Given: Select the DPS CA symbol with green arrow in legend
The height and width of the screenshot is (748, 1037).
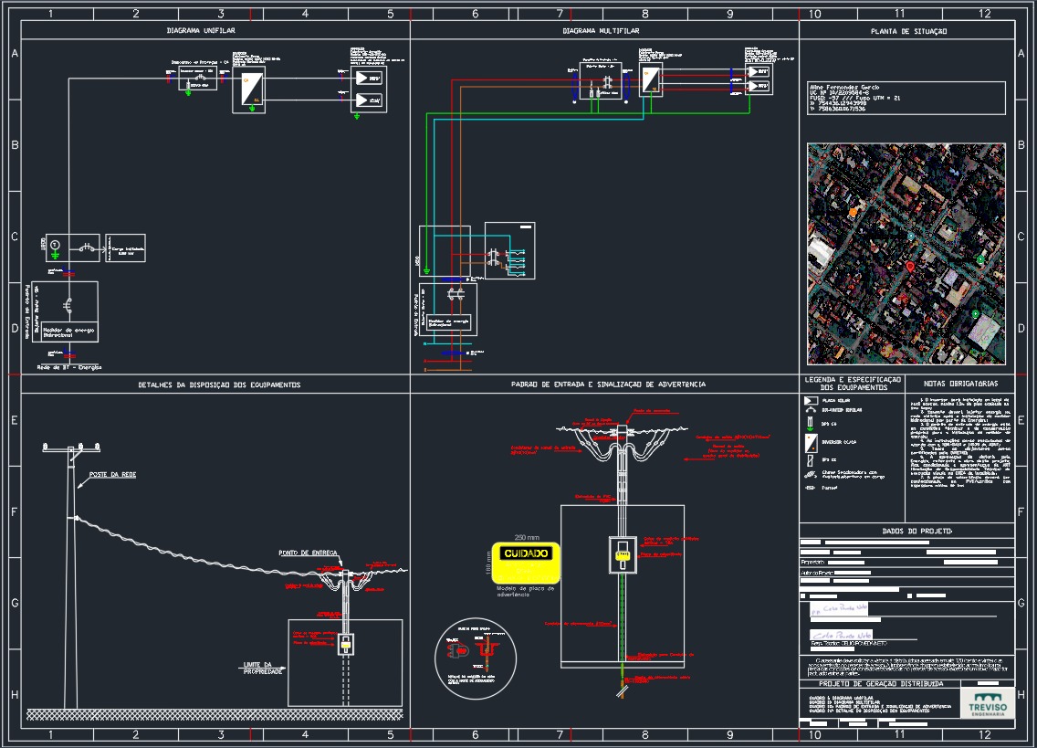Looking at the screenshot, I should (811, 424).
